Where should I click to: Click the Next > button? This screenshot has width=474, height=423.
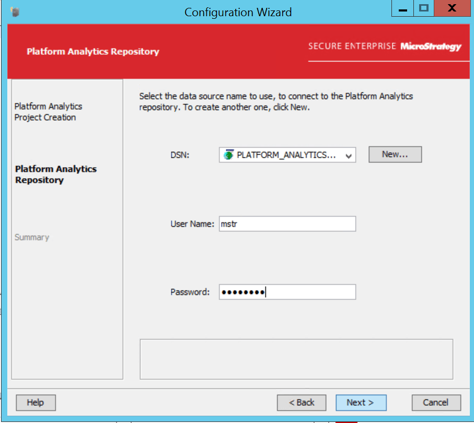(361, 403)
